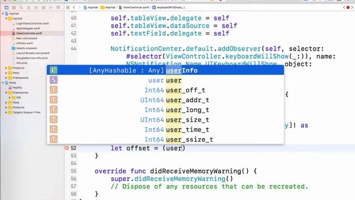
Task: Click line number 55 in gutter
Action: click(74, 171)
